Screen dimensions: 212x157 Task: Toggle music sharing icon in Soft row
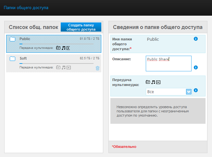(64, 67)
